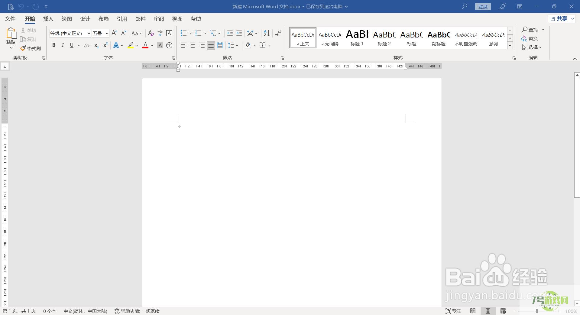Open the numbering list dropdown arrow
The width and height of the screenshot is (580, 315).
coord(205,34)
